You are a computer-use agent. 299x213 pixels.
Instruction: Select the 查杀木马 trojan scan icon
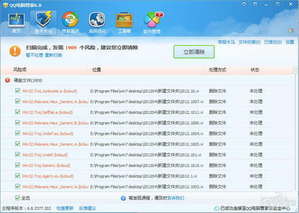(43, 22)
